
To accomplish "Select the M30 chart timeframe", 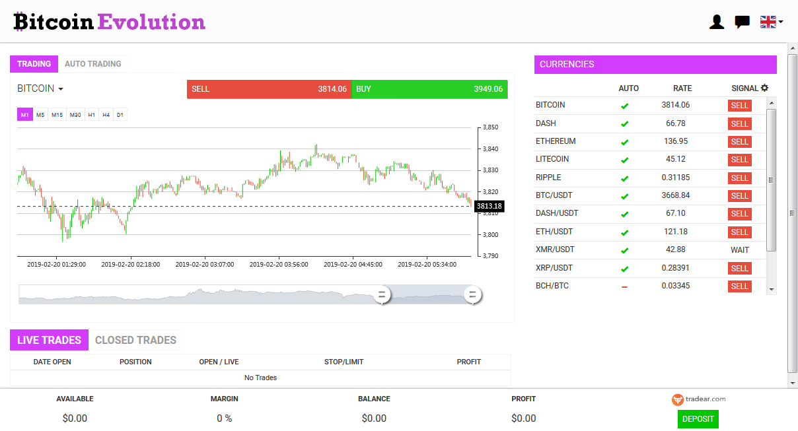I will [x=75, y=114].
